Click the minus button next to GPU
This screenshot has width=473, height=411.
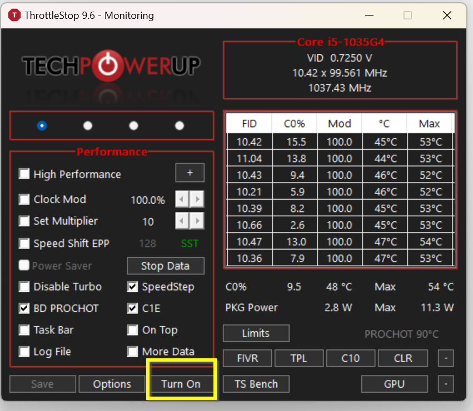446,384
